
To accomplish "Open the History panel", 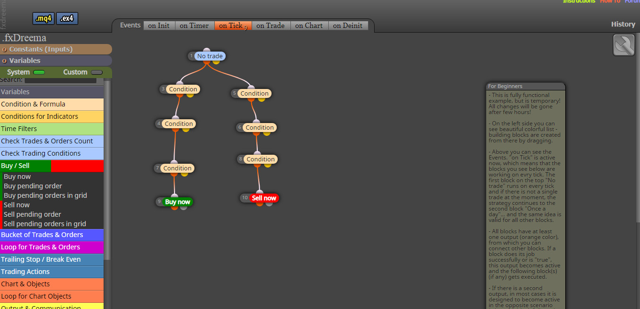I will pos(623,24).
